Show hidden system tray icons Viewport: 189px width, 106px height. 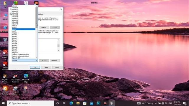pos(156,103)
